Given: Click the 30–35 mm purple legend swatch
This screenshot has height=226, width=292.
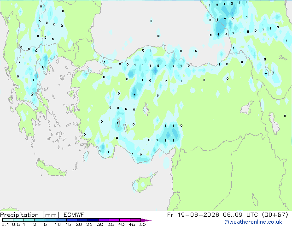Looking at the screenshot, I should pos(103,220).
